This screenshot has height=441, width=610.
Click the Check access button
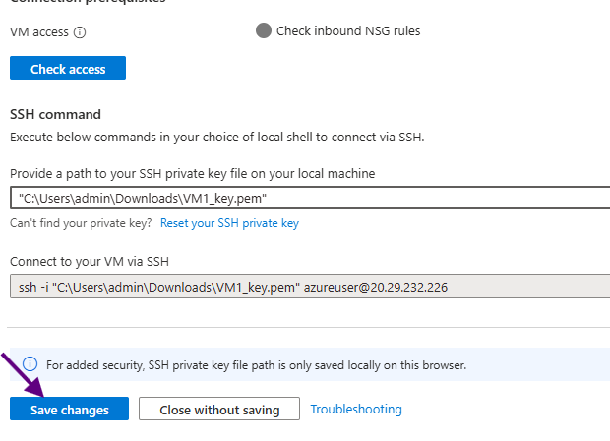pos(68,68)
